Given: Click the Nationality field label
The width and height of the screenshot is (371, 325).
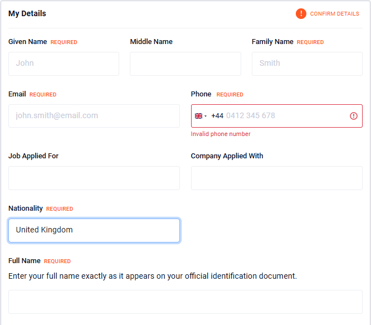Looking at the screenshot, I should pos(26,208).
